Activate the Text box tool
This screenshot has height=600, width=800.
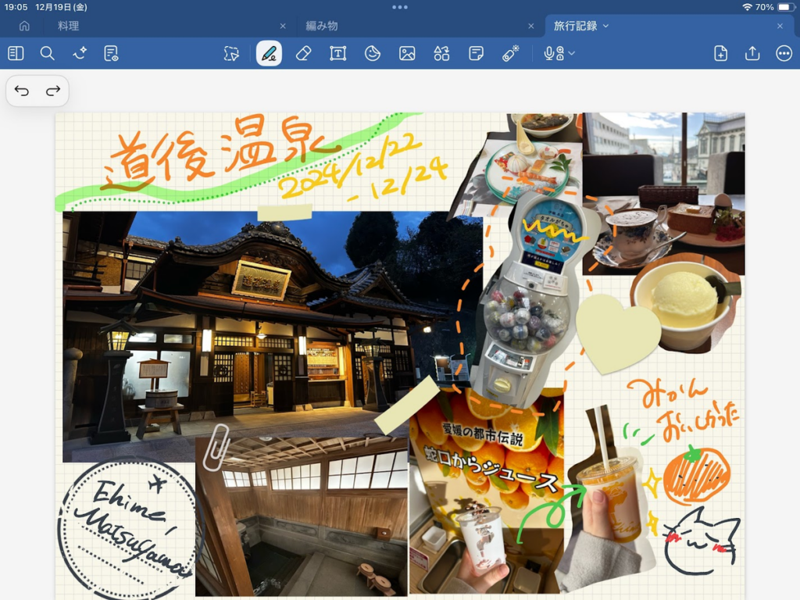[337, 53]
